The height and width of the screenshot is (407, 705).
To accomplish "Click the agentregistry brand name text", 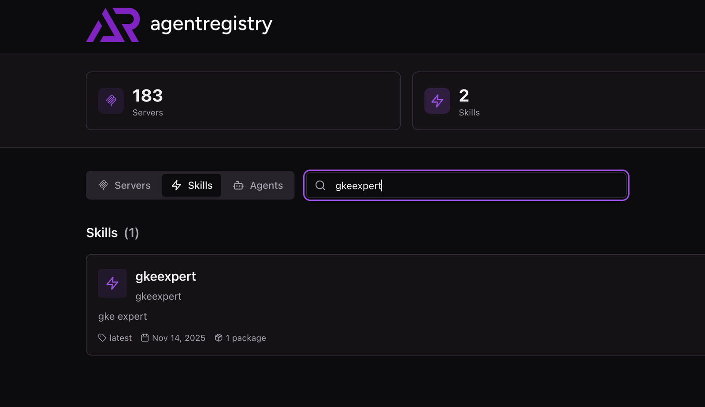I will tap(211, 24).
